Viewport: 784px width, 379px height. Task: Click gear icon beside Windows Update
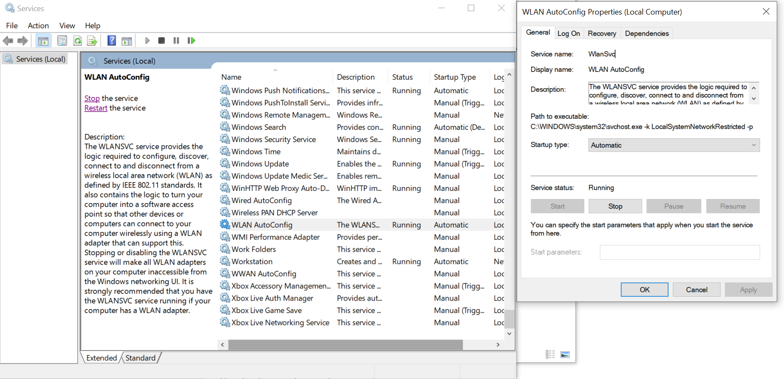click(225, 164)
